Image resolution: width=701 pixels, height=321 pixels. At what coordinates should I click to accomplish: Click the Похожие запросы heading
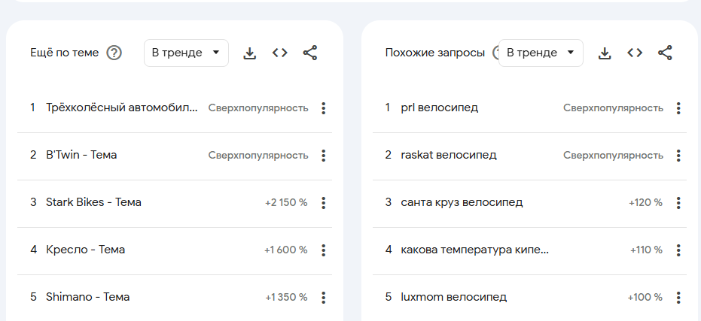point(435,53)
